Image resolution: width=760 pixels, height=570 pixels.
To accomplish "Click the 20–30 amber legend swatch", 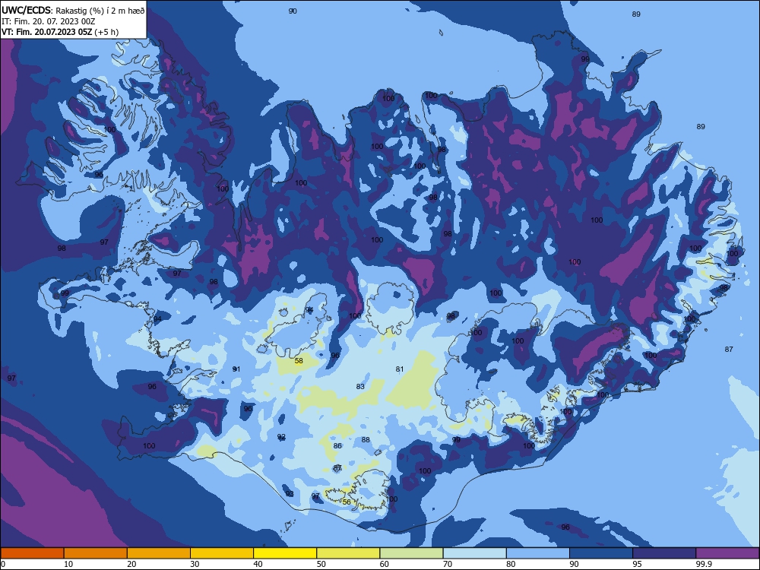I will (159, 553).
